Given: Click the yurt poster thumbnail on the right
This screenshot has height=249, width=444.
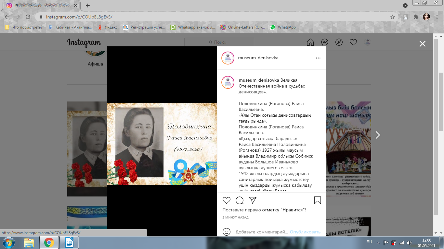Looking at the screenshot, I should pyautogui.click(x=348, y=149).
